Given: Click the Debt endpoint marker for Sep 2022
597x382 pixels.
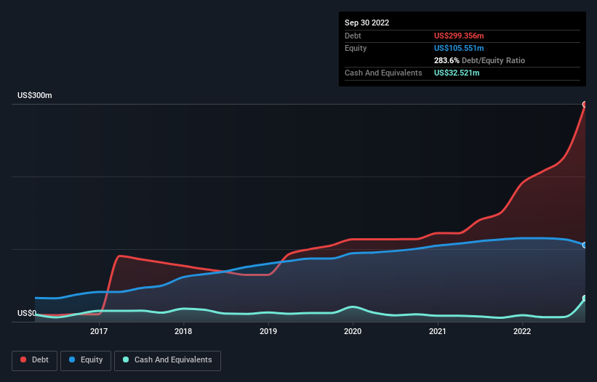Looking at the screenshot, I should coord(585,104).
